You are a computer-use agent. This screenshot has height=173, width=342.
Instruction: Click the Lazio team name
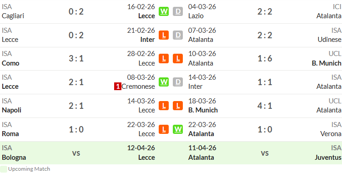click(x=196, y=16)
